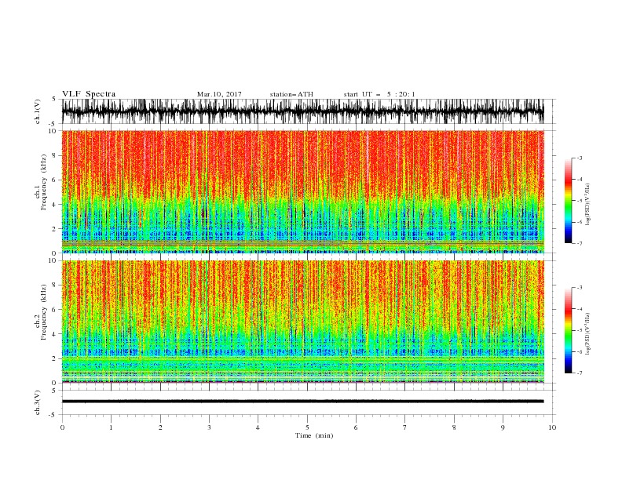The image size is (622, 480).
Task: Click the time axis tick label "9"
Action: point(503,427)
